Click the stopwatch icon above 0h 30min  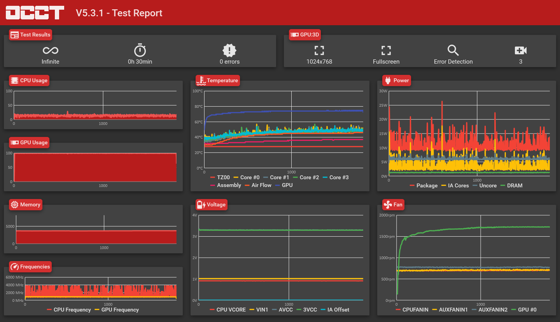[x=140, y=50]
